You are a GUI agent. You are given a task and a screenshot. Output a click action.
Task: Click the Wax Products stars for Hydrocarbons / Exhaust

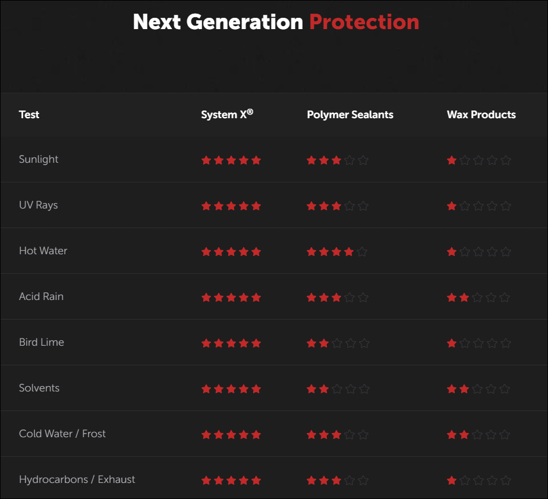tap(478, 480)
